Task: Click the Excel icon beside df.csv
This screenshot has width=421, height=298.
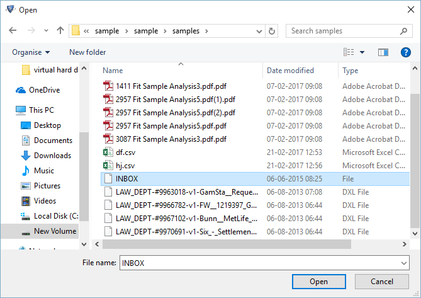Action: pyautogui.click(x=108, y=152)
